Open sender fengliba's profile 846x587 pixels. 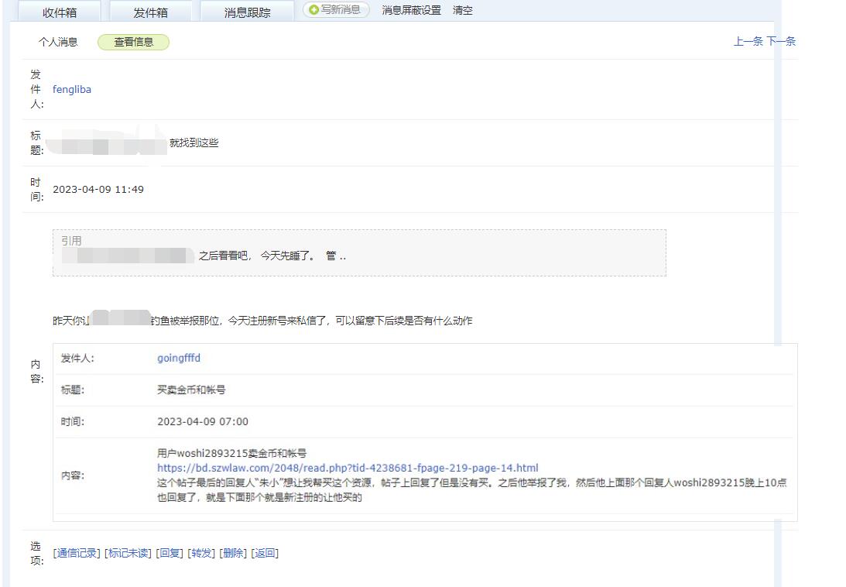tap(72, 89)
